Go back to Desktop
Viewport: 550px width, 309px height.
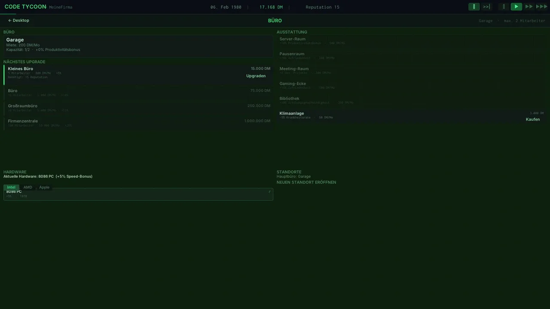tap(18, 20)
